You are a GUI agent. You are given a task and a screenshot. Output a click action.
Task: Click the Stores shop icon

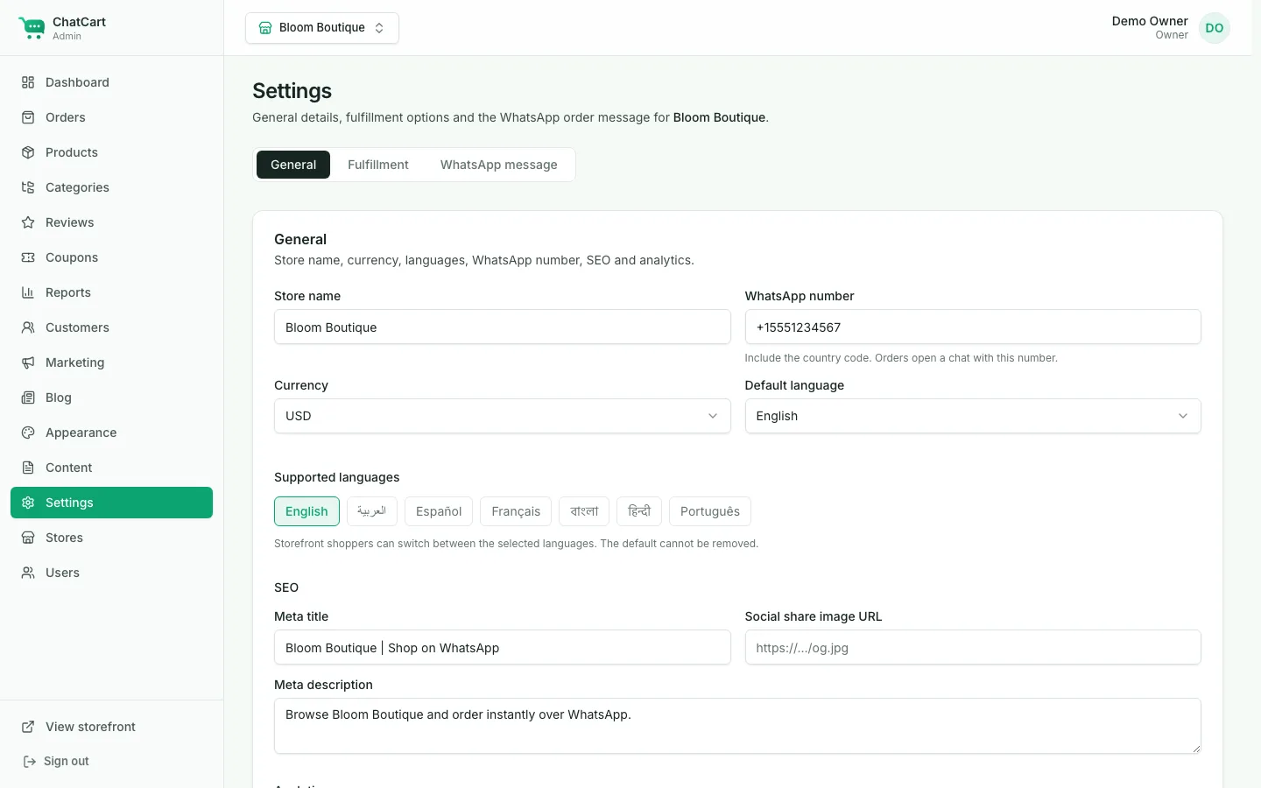[x=28, y=538]
